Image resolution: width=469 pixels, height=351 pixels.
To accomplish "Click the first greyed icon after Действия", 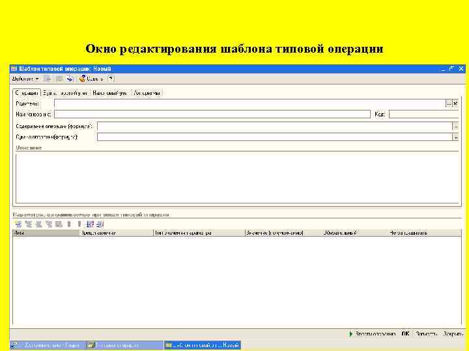I will 48,79.
